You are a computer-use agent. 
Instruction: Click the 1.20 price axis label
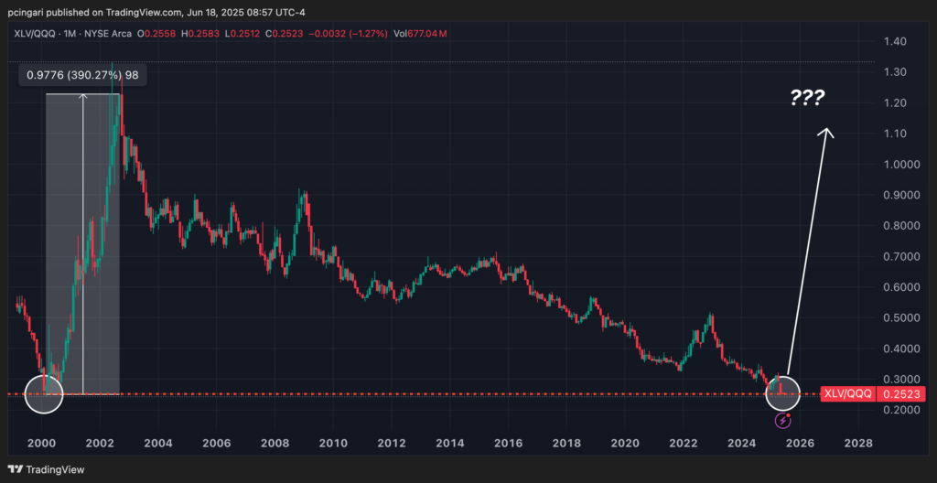[x=897, y=103]
